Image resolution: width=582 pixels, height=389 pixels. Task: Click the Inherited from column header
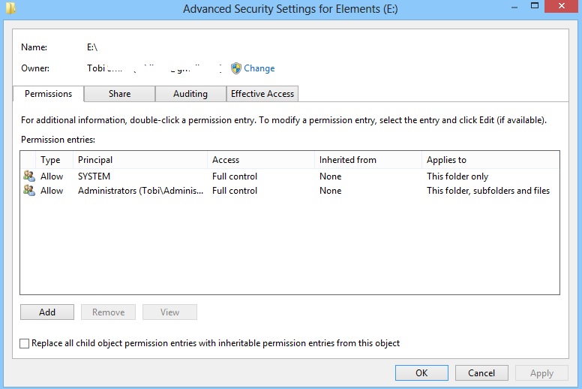pyautogui.click(x=367, y=160)
